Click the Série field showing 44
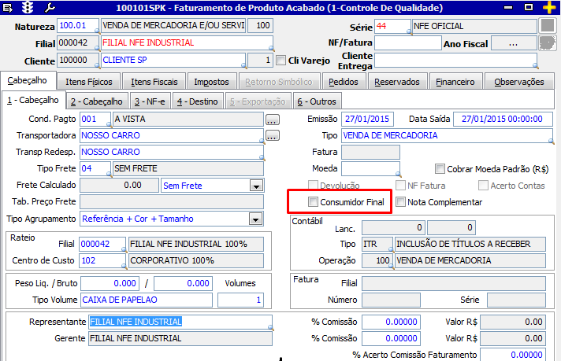Image resolution: width=561 pixels, height=361 pixels. click(392, 27)
